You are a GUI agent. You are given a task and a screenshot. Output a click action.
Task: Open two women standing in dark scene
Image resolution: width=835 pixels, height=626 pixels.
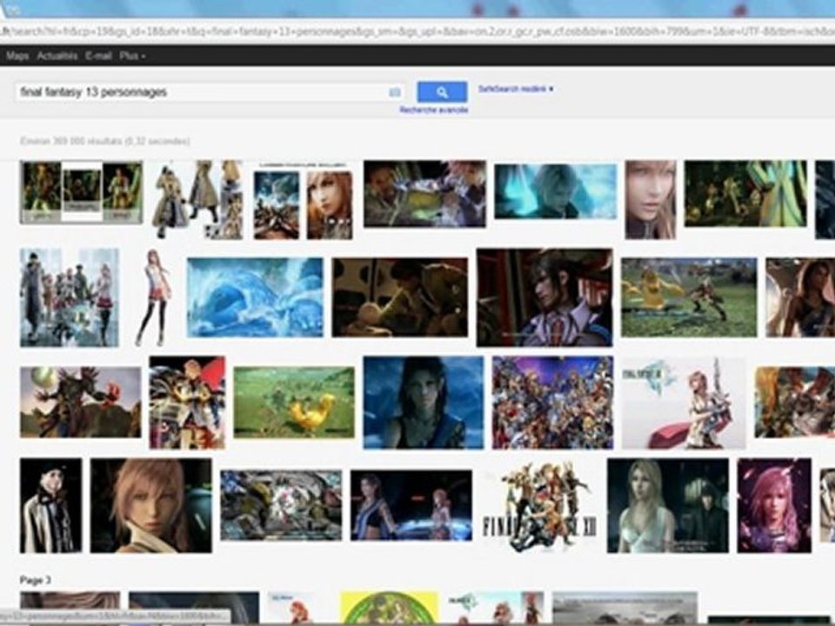click(x=411, y=505)
